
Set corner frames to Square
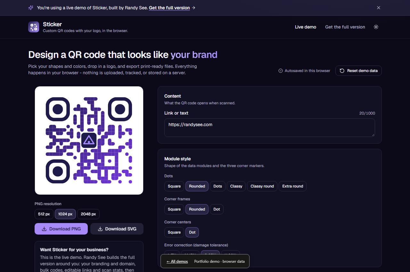click(x=174, y=209)
